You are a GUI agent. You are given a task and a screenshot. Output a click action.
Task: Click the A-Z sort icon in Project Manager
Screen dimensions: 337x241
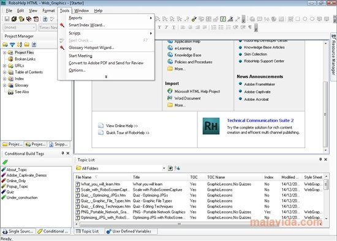(20, 45)
